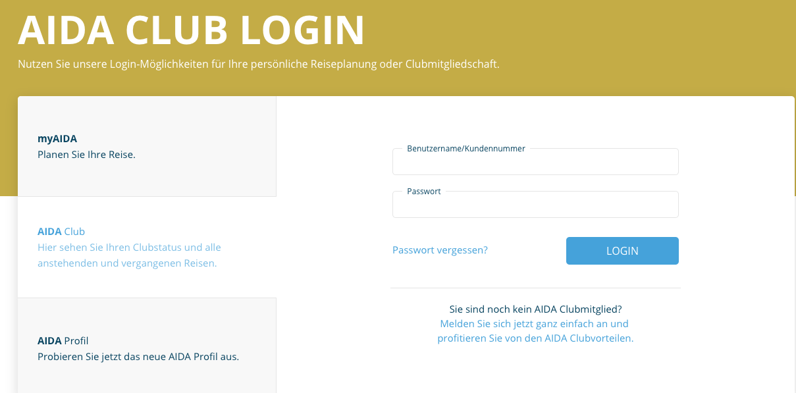This screenshot has width=796, height=393.
Task: Click the "Planen Sie Ihre Reise." description
Action: tap(86, 155)
